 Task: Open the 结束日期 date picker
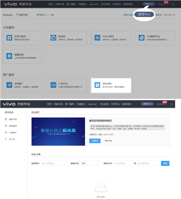(x=147, y=163)
